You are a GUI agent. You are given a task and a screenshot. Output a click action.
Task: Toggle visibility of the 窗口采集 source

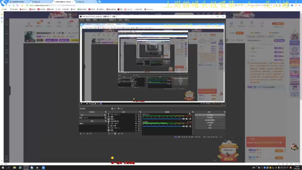136,126
